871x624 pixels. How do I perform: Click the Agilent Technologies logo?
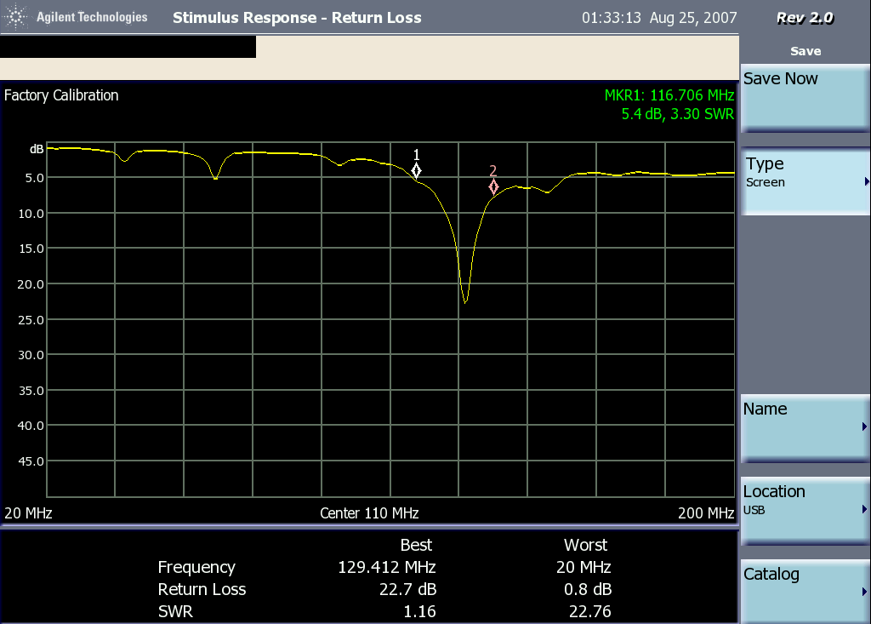tap(81, 17)
